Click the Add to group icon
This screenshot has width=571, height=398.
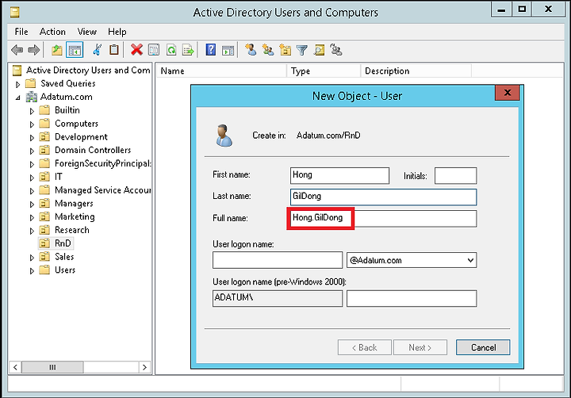[x=336, y=50]
